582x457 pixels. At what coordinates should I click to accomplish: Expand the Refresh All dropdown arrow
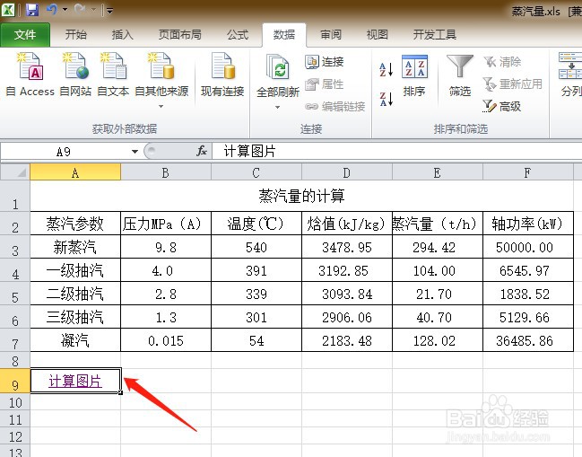[277, 108]
